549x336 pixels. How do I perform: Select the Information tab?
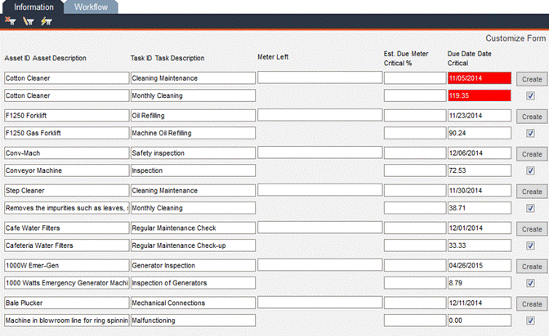33,7
